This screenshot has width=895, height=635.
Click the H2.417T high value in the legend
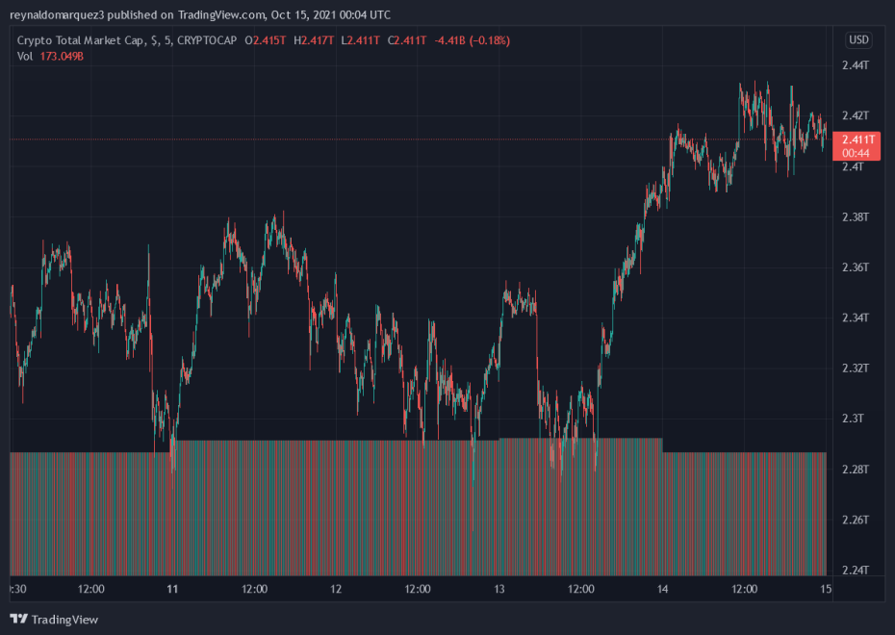312,40
